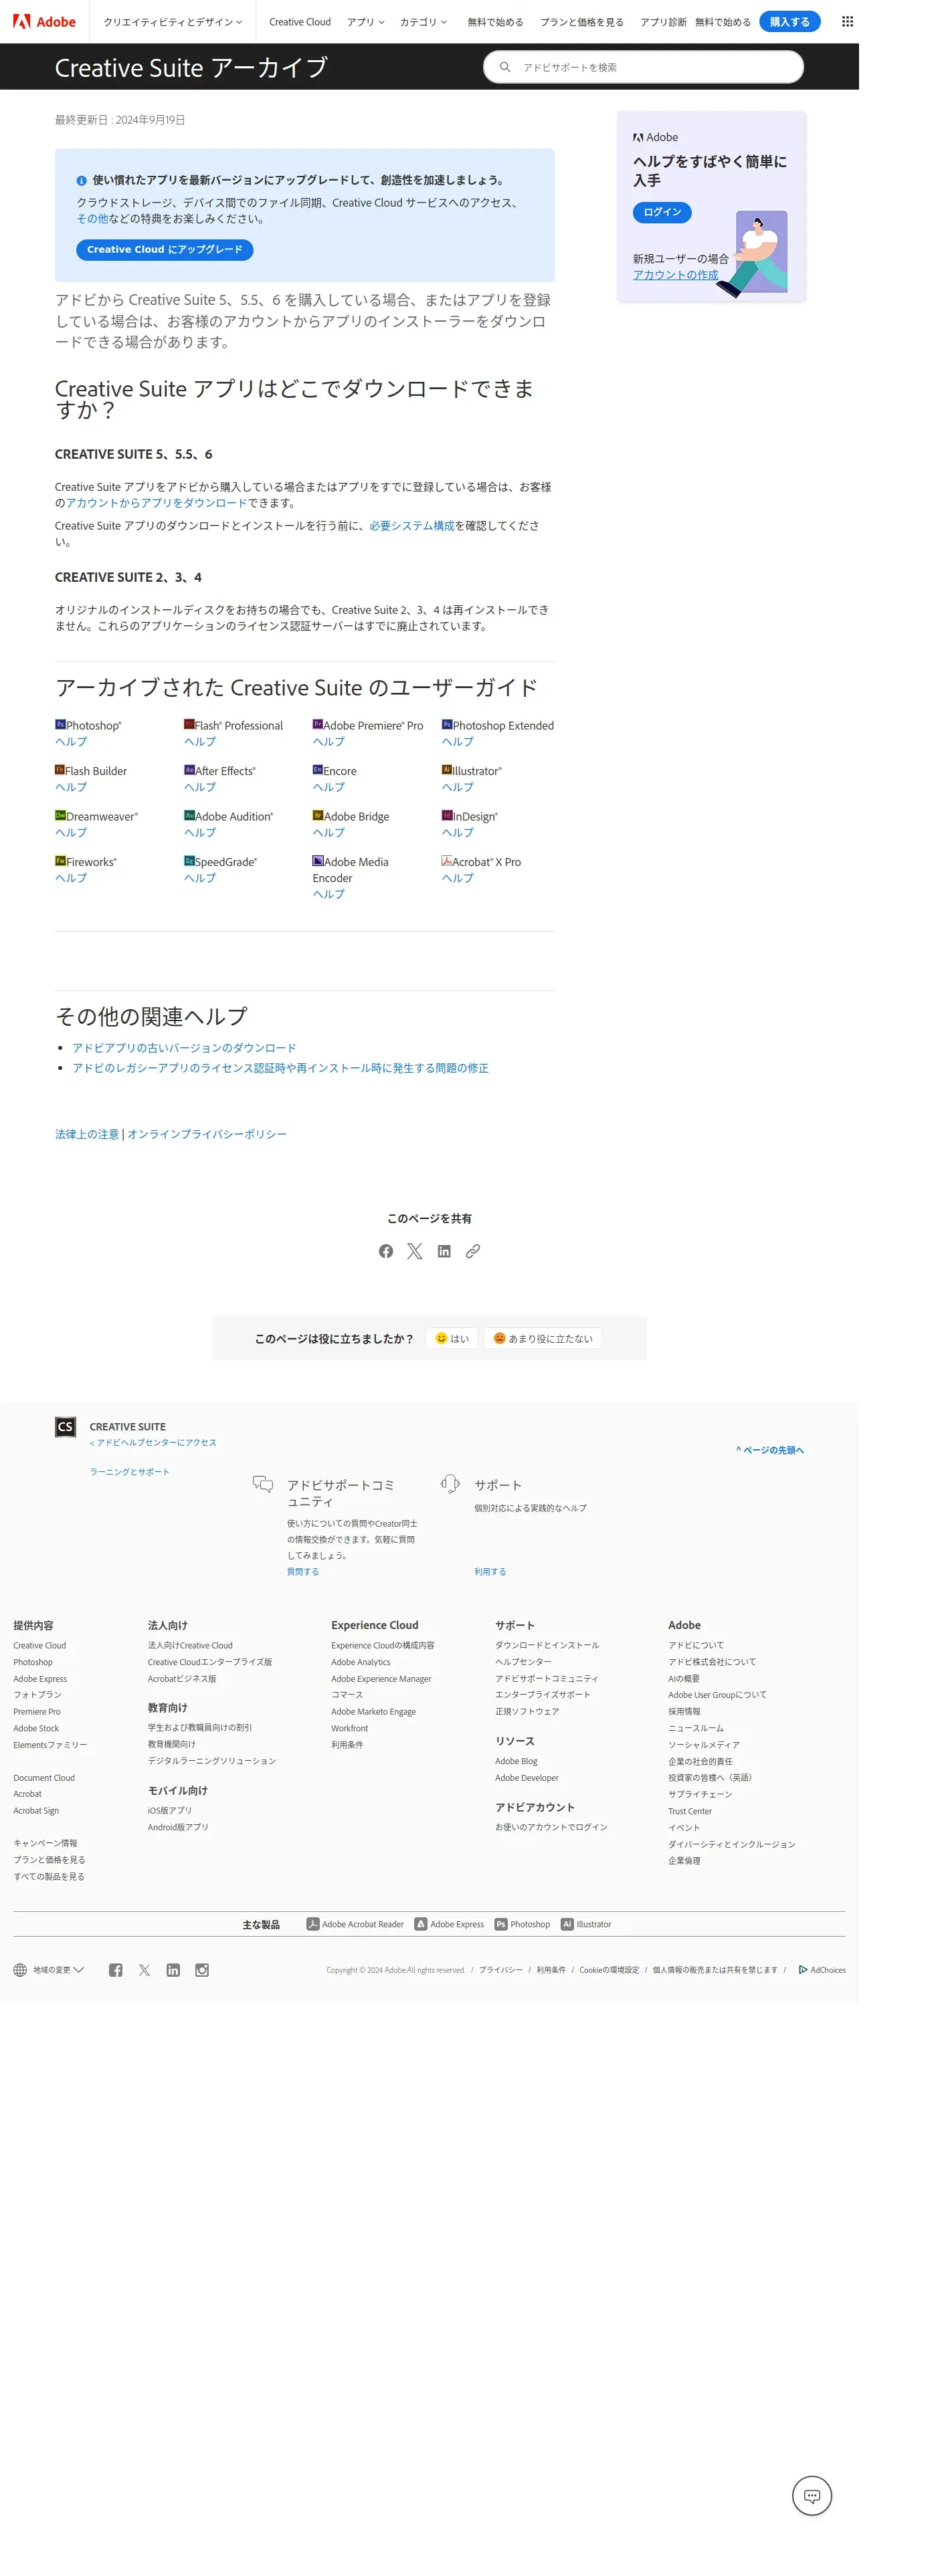Open アドビアプリの古いバージョンのダウンロード link
The width and height of the screenshot is (936, 2576).
point(184,1048)
